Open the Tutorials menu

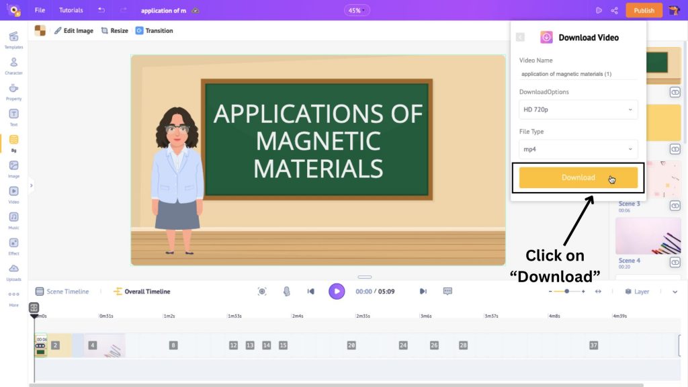(71, 10)
